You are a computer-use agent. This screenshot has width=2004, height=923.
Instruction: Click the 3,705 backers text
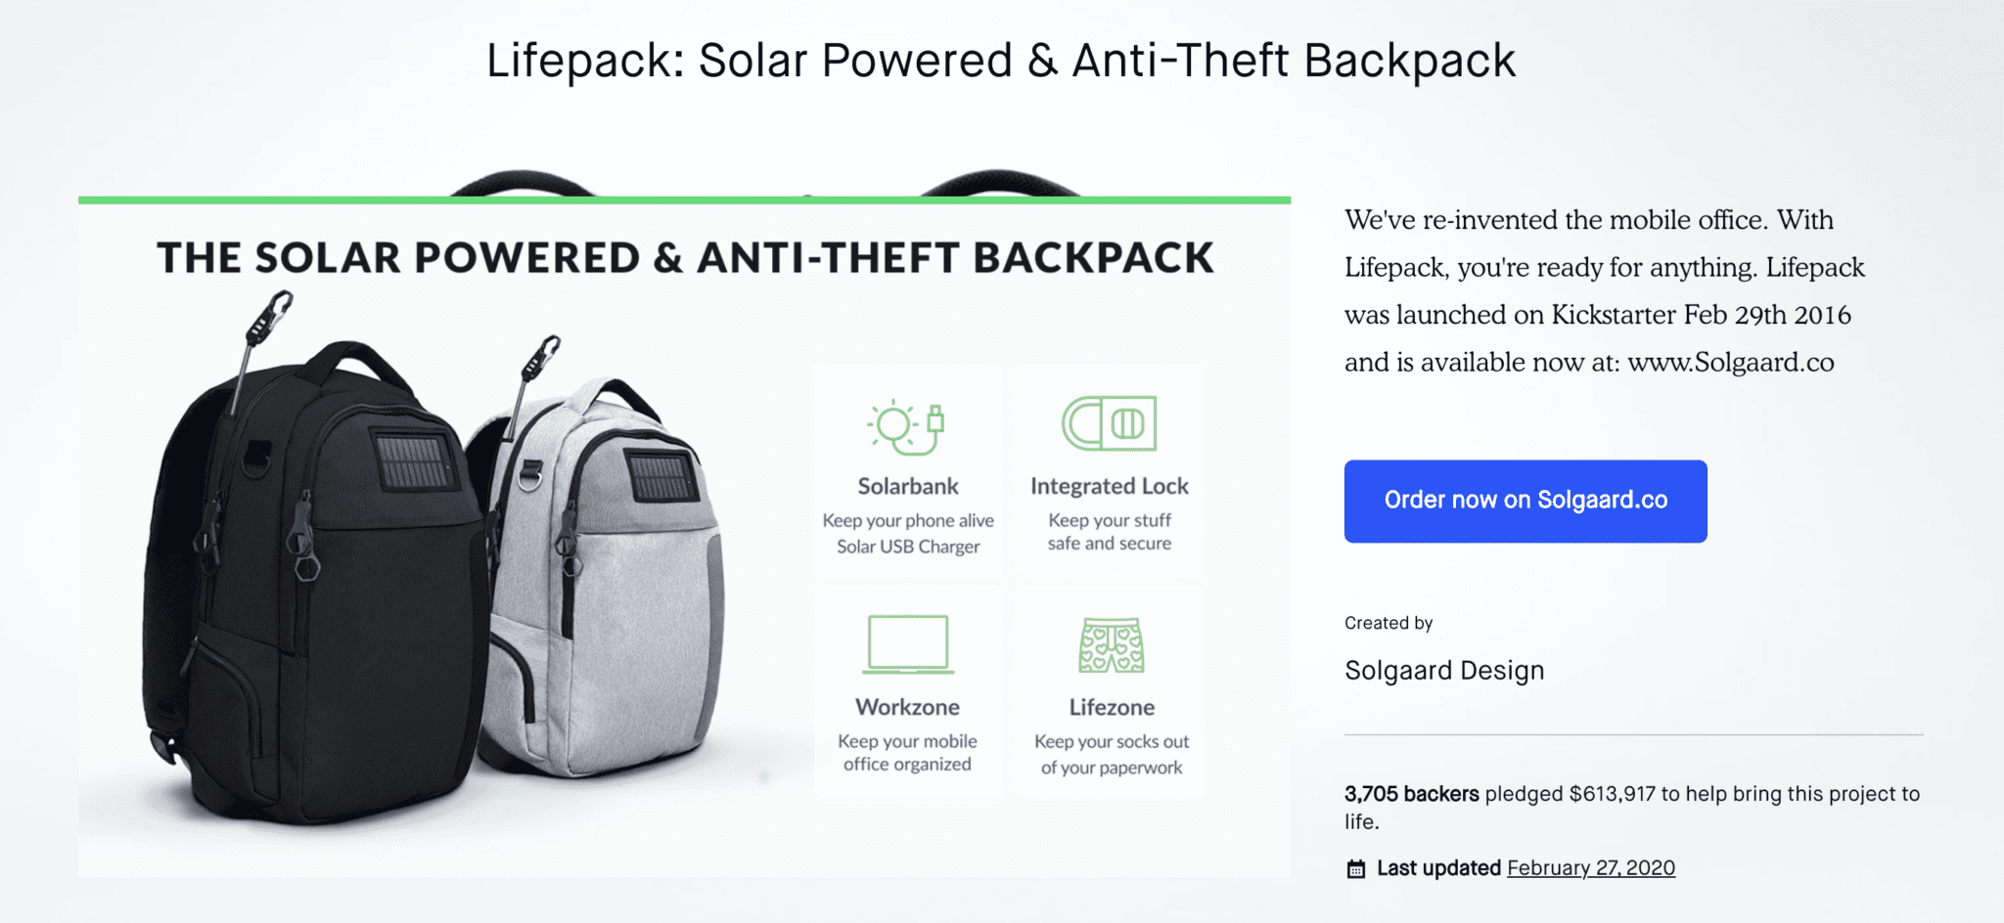click(1411, 794)
